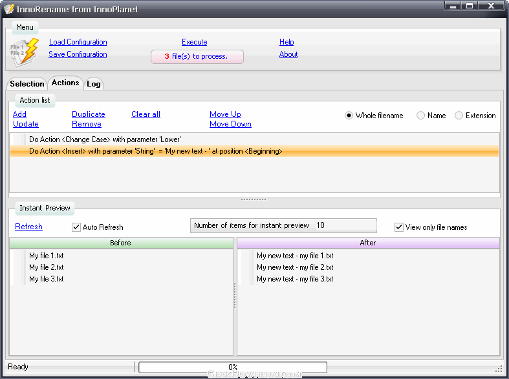Switch to the Actions tab
The width and height of the screenshot is (509, 379).
click(x=65, y=83)
